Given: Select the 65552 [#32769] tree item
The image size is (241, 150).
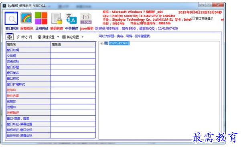Looking at the screenshot, I should [119, 43].
